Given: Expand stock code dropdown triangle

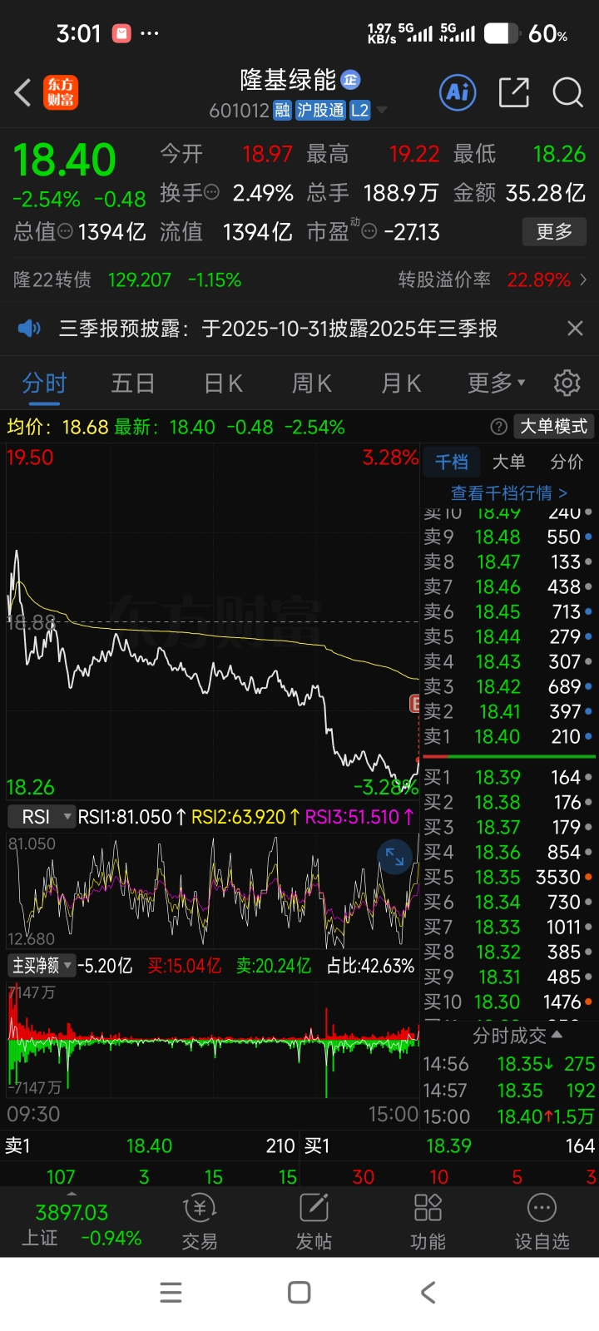Looking at the screenshot, I should 382,111.
